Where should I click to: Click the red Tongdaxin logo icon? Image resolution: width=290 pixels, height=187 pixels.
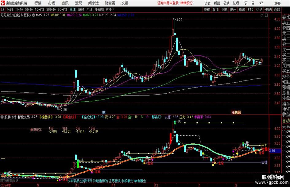pos(3,3)
